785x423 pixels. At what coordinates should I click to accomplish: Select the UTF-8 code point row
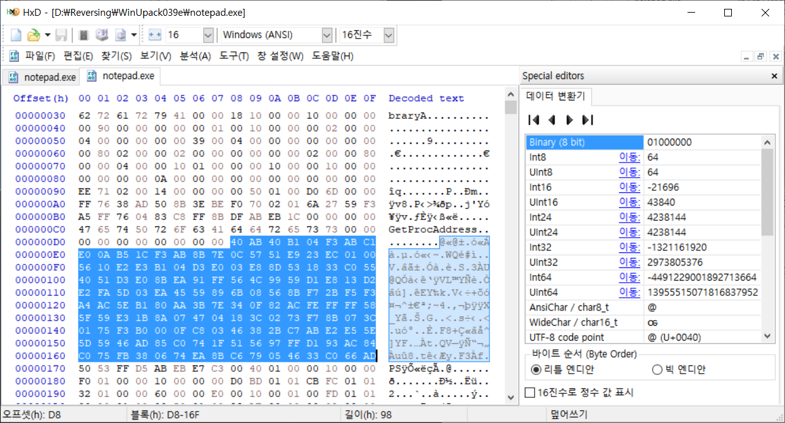644,337
